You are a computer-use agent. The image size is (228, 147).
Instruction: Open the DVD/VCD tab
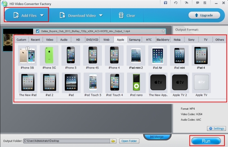(x=92, y=40)
